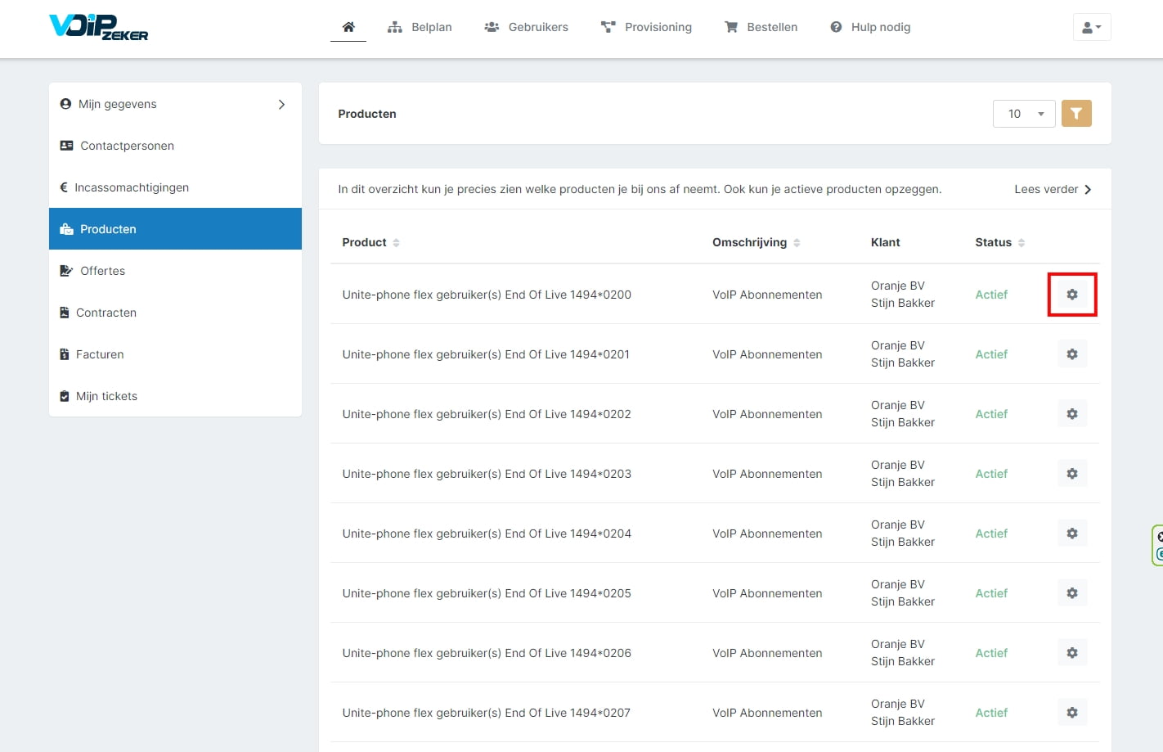
Task: Open the rows-per-page dropdown showing 10
Action: 1024,114
